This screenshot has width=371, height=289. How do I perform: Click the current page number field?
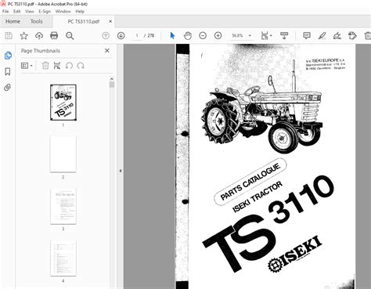137,36
